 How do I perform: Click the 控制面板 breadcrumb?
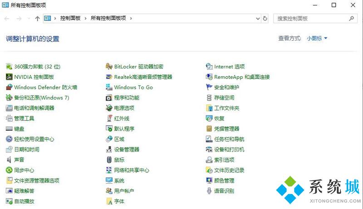pos(70,18)
